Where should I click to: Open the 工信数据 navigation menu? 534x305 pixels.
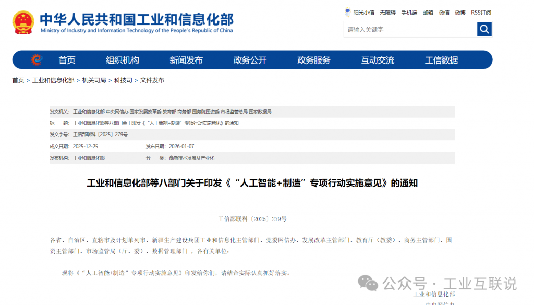tap(441, 60)
